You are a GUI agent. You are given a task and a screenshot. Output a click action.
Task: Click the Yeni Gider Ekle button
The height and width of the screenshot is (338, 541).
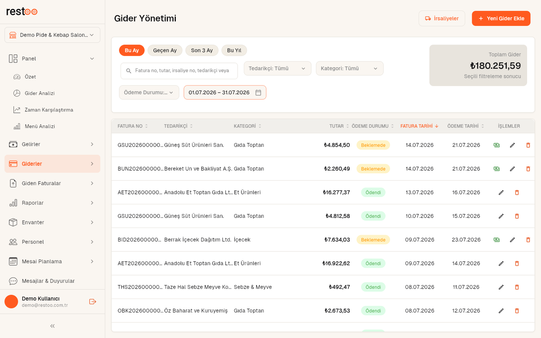point(501,19)
